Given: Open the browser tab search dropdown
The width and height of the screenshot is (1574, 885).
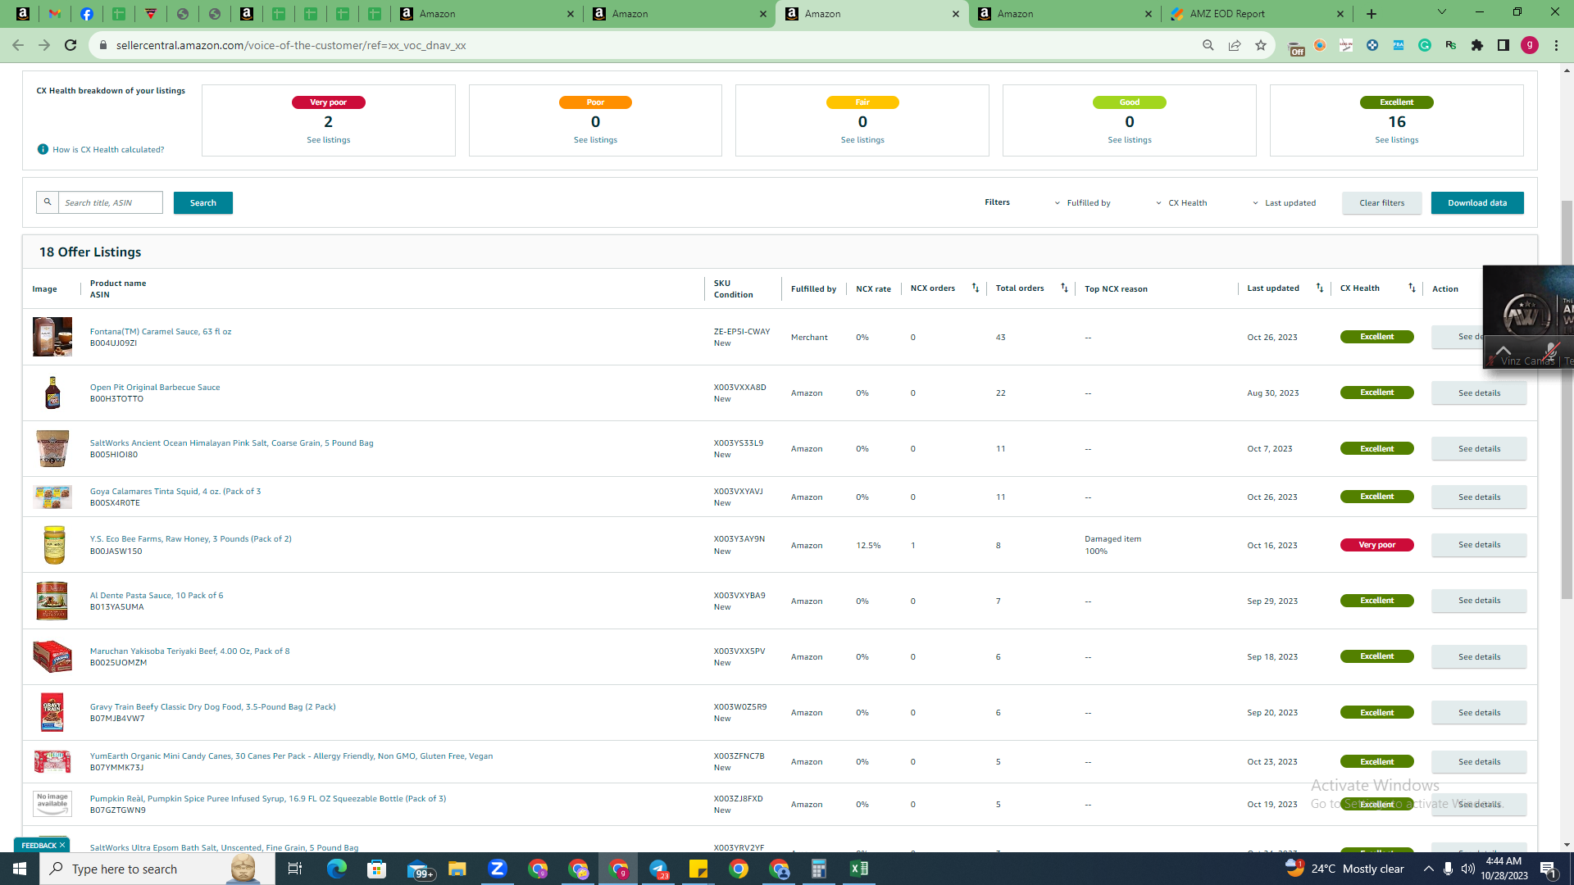Looking at the screenshot, I should [1442, 12].
